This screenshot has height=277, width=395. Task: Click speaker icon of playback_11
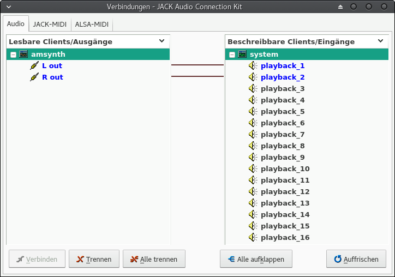click(x=253, y=180)
